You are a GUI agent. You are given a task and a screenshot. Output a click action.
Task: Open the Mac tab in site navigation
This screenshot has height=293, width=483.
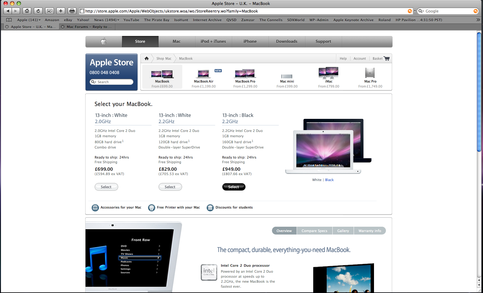click(x=177, y=42)
